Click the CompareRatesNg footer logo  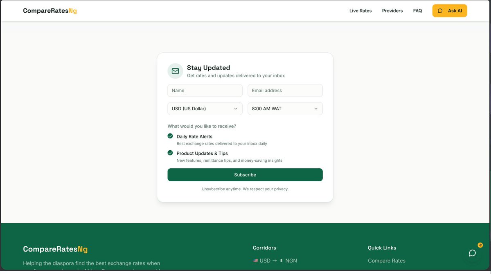point(55,249)
